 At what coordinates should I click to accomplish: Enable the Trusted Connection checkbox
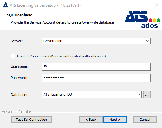(x=13, y=56)
